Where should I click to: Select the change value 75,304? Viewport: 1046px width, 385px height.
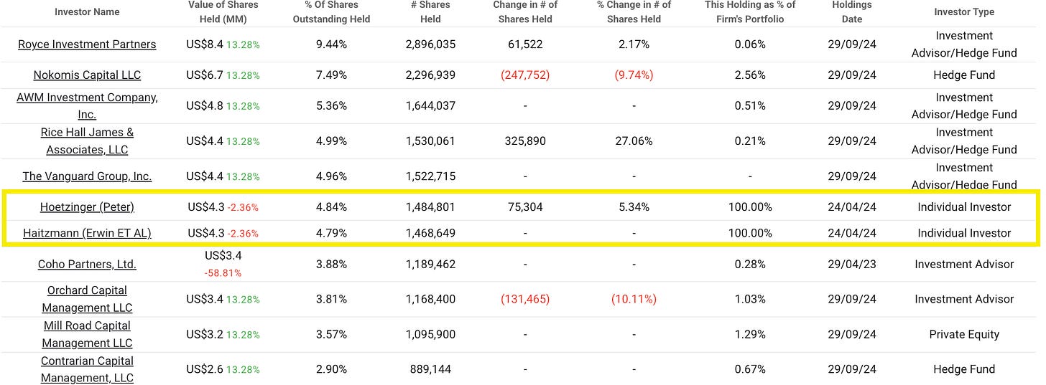(x=525, y=207)
